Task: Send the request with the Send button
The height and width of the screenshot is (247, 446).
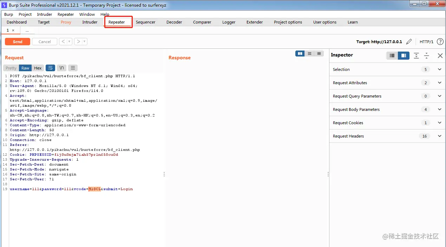Action: (18, 42)
